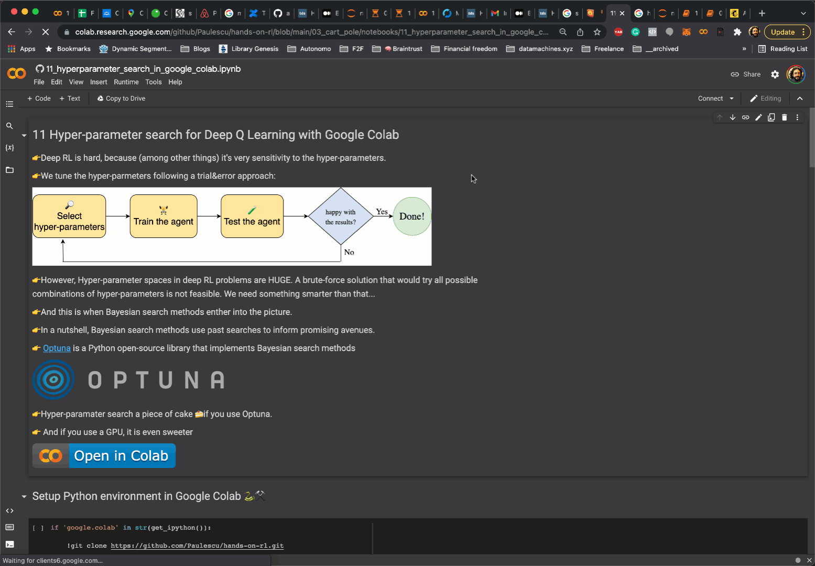Open the Code snippets panel
This screenshot has width=815, height=566.
9,510
